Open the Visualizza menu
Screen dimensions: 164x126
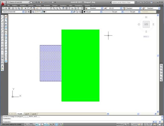tap(23, 6)
